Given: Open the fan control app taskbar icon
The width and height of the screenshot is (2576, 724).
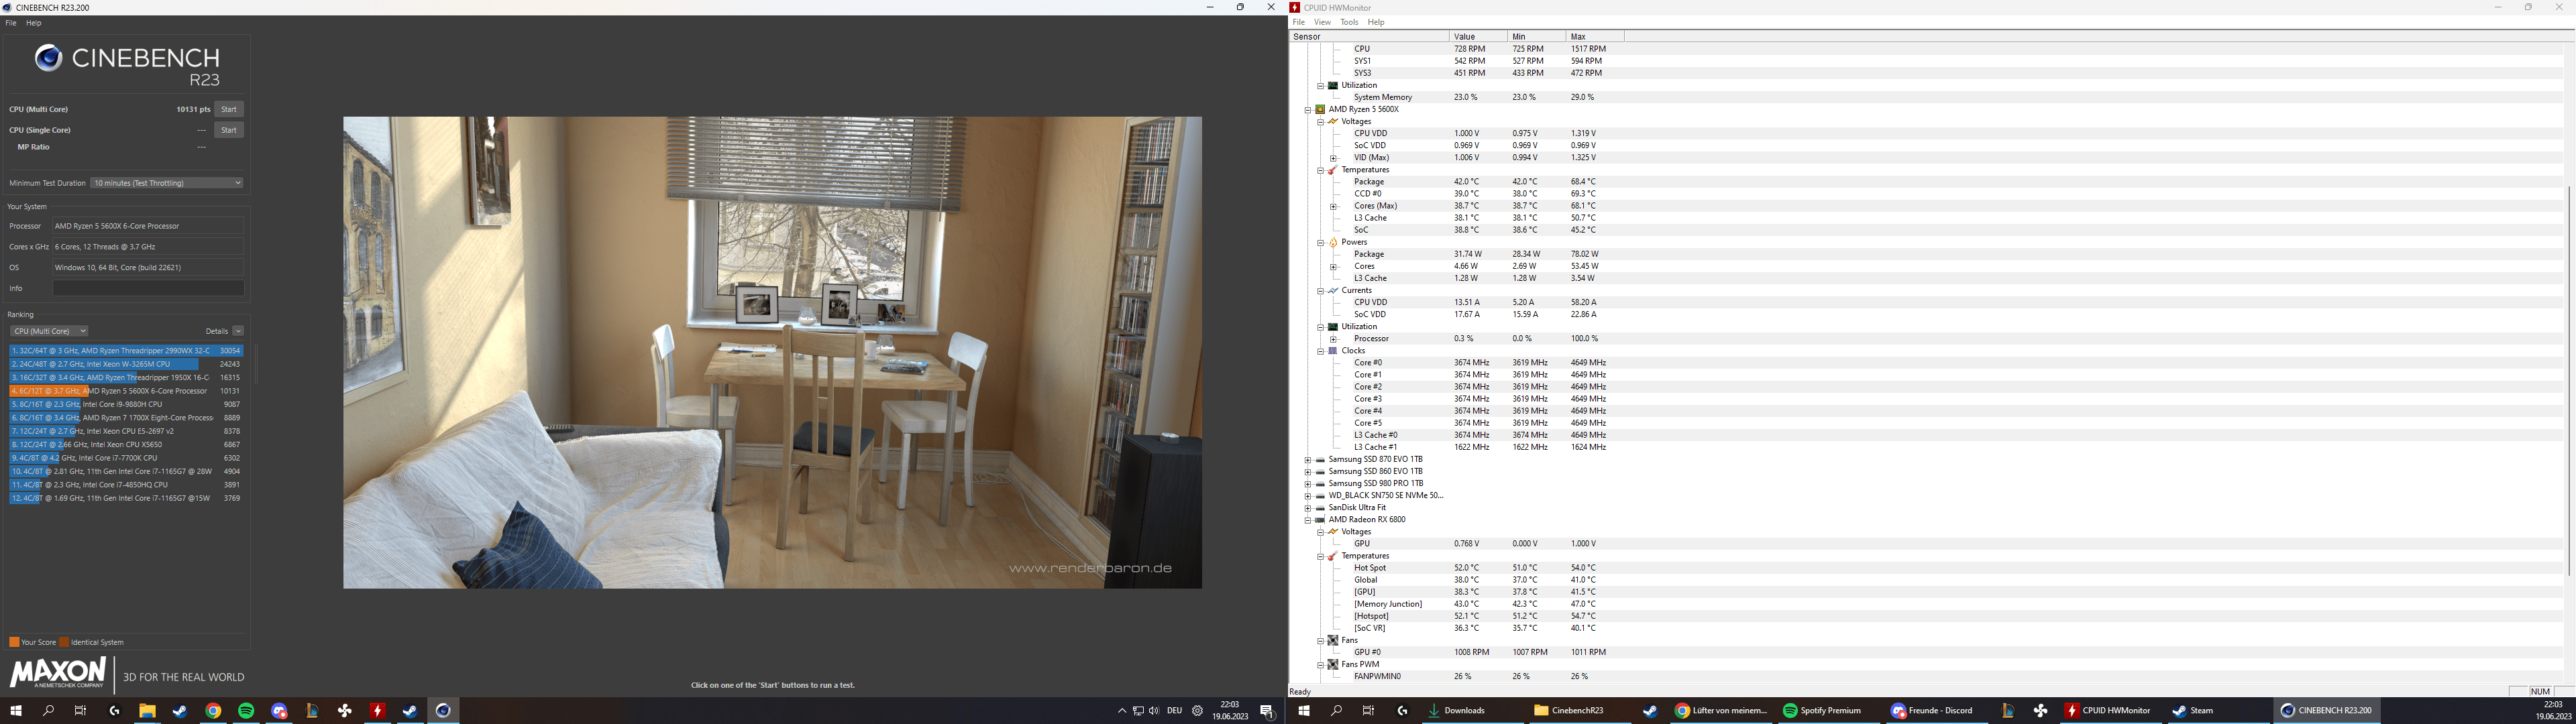Looking at the screenshot, I should click(x=345, y=711).
